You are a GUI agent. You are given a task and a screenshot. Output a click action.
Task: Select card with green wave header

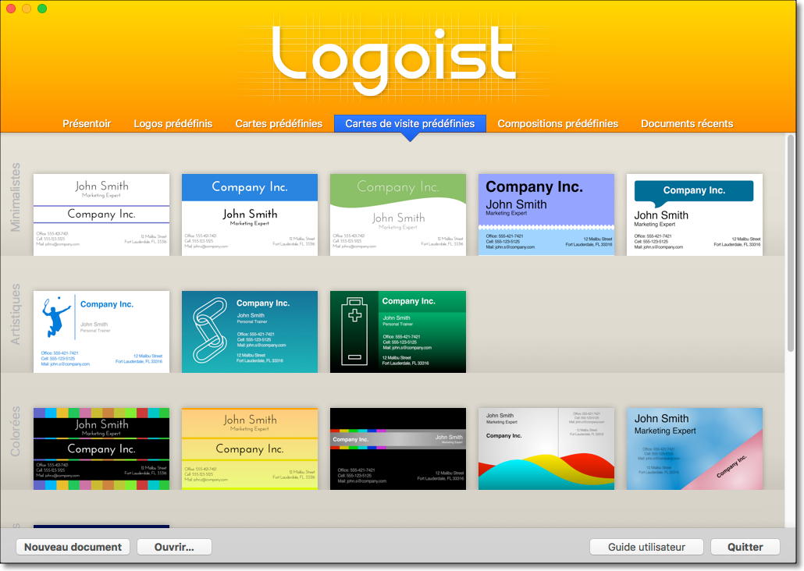click(398, 215)
